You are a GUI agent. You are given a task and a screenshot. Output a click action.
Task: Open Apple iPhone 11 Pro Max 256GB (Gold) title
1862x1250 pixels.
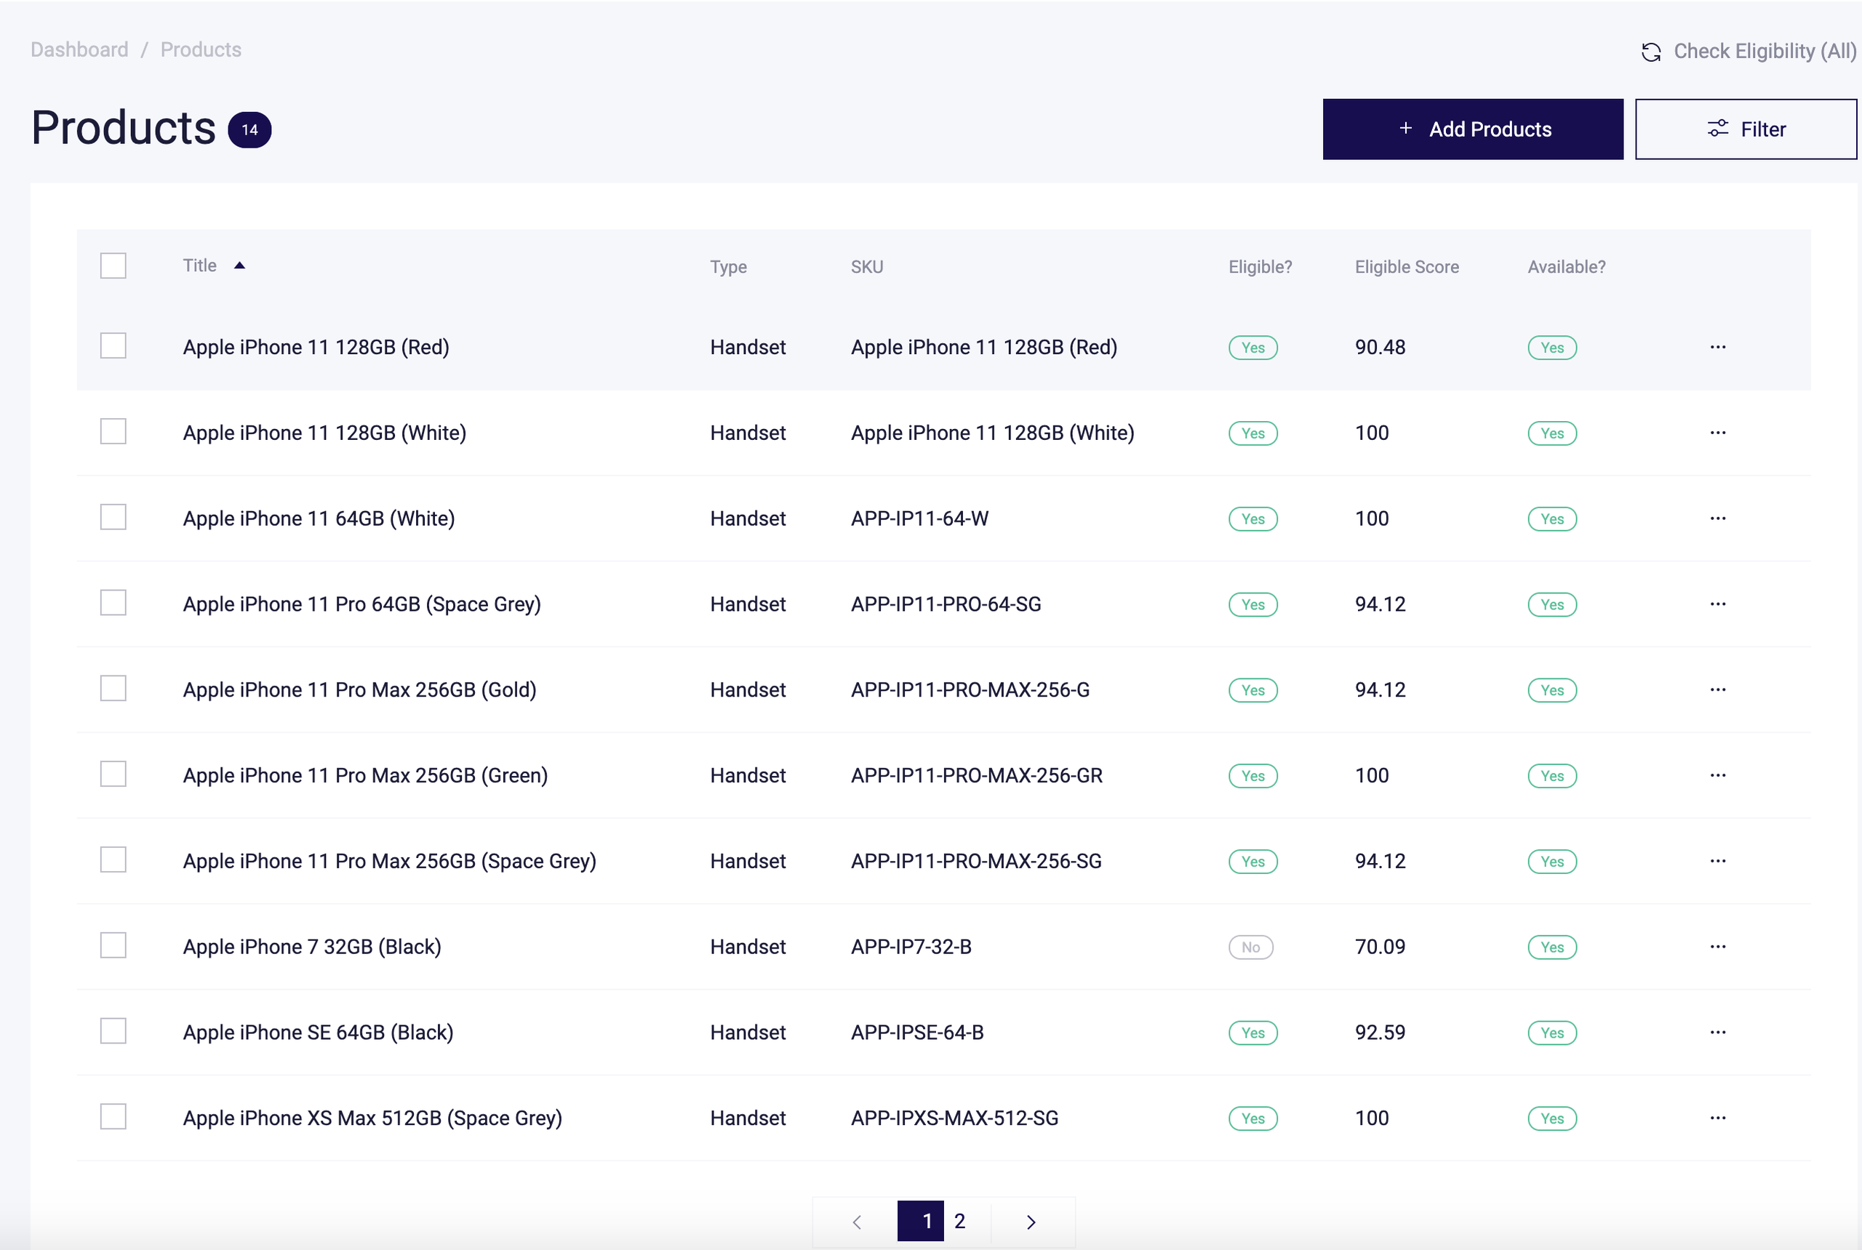coord(359,689)
